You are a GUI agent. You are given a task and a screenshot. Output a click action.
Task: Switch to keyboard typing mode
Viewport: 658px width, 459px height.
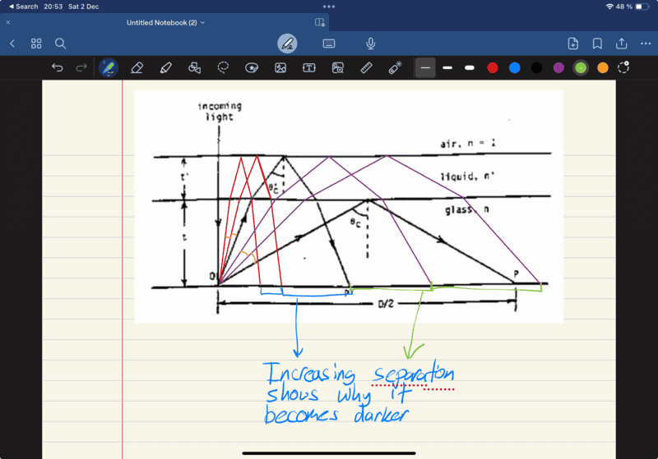[x=329, y=44]
